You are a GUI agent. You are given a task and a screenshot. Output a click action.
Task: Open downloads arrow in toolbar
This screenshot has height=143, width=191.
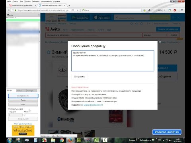click(x=149, y=10)
